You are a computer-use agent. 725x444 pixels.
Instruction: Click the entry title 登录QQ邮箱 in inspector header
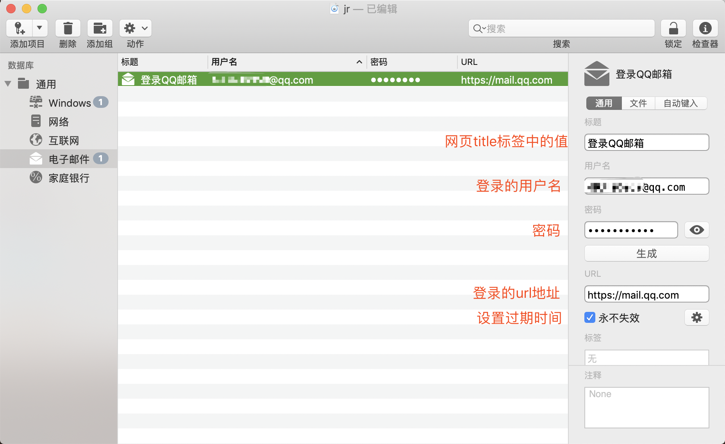(644, 74)
